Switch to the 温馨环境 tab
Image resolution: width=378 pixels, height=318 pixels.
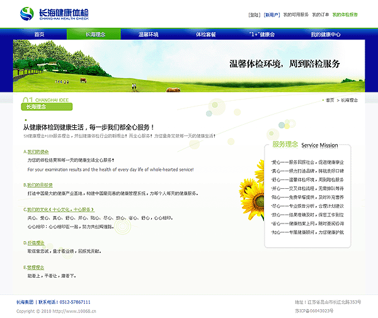[x=149, y=35]
